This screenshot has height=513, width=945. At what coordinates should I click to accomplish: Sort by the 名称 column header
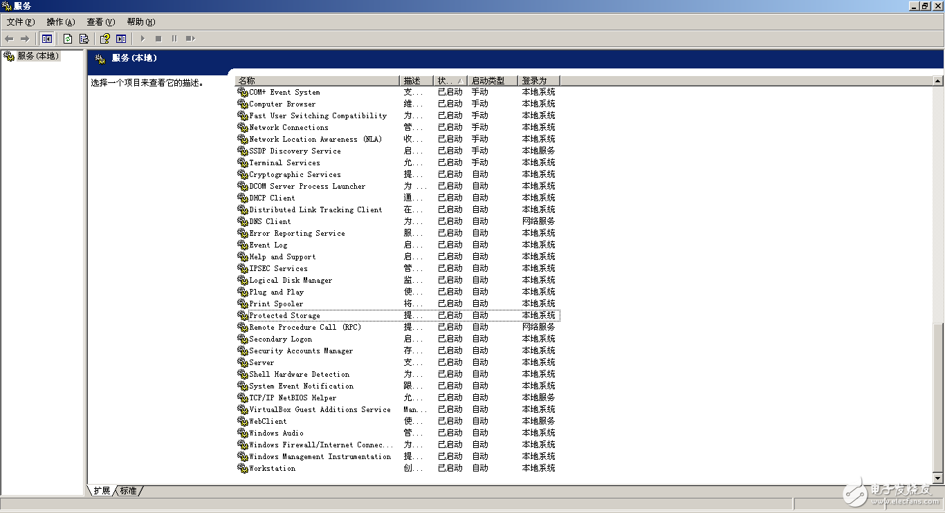[317, 80]
